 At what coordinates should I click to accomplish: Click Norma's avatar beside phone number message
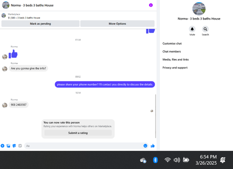click(x=5, y=105)
